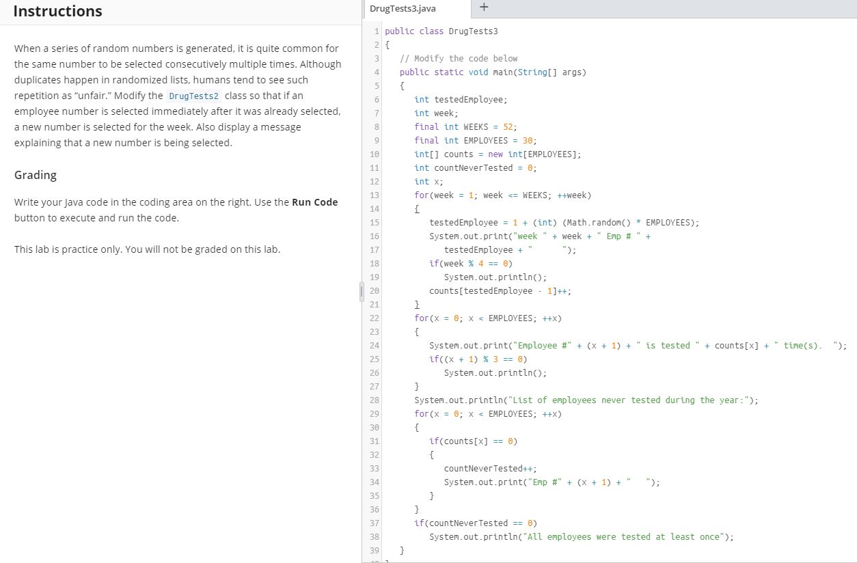Click the bolded Run Code text
The width and height of the screenshot is (857, 563).
pyautogui.click(x=314, y=202)
